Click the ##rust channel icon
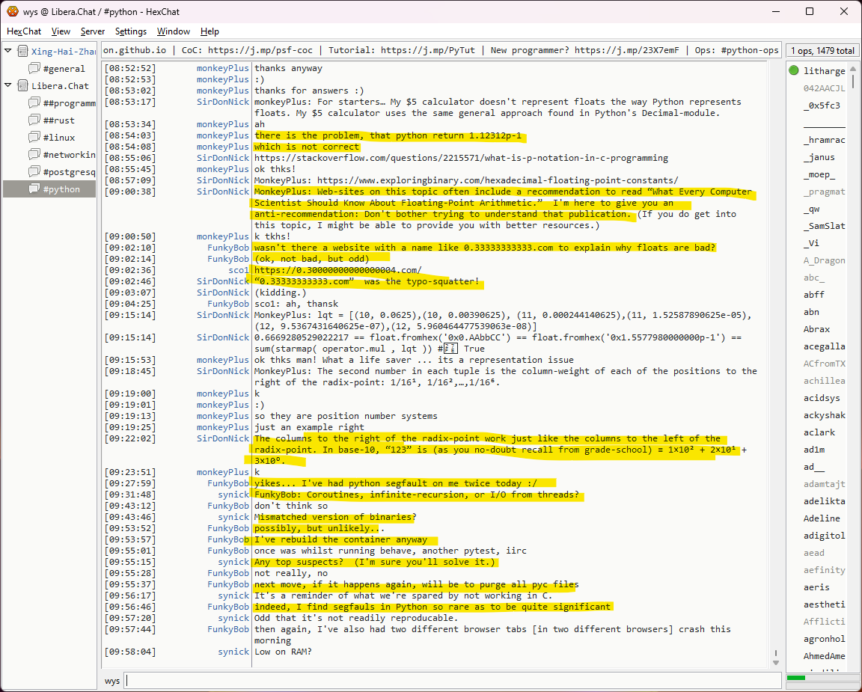 point(34,120)
